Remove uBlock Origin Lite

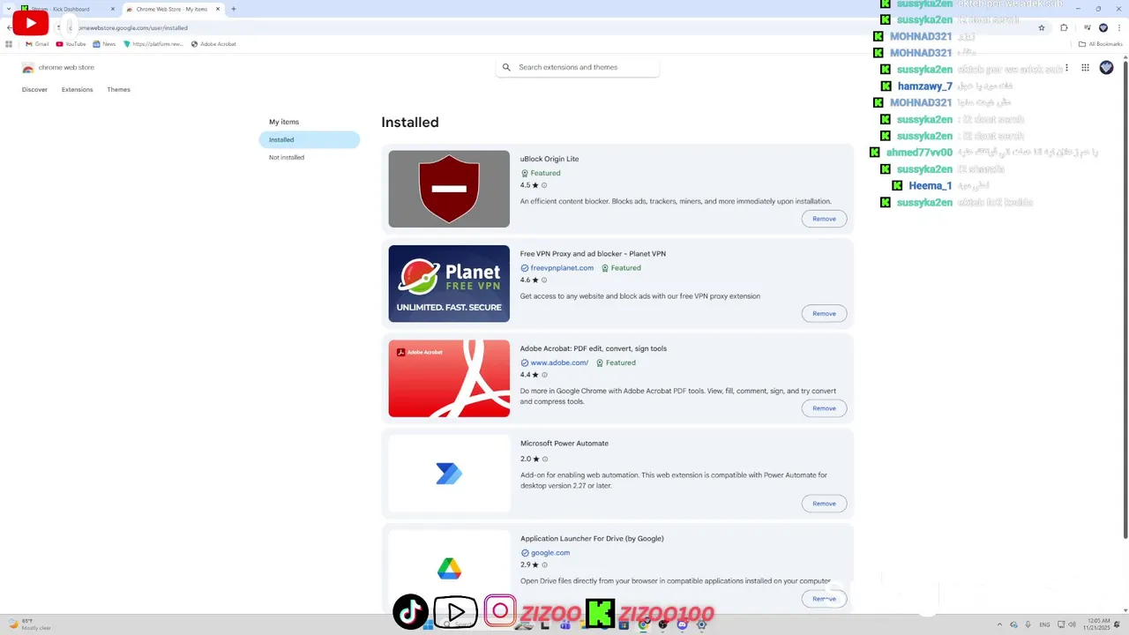click(824, 219)
